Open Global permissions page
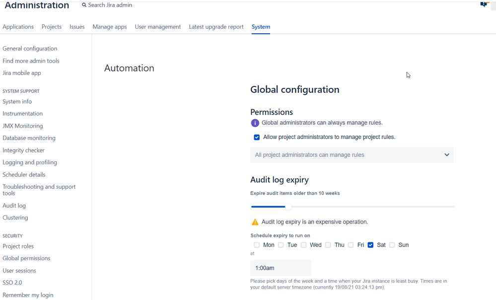 pos(27,258)
